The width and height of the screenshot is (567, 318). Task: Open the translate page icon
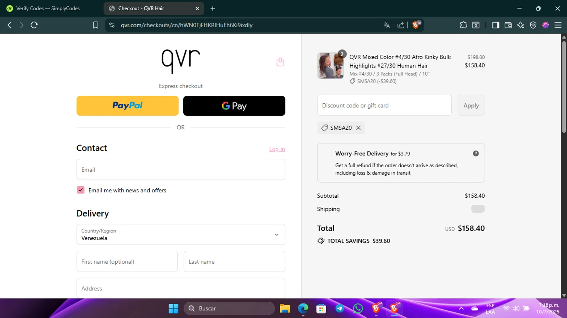coord(386,25)
